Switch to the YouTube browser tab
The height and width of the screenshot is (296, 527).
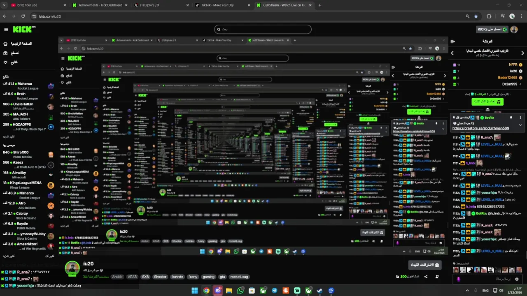pyautogui.click(x=38, y=5)
